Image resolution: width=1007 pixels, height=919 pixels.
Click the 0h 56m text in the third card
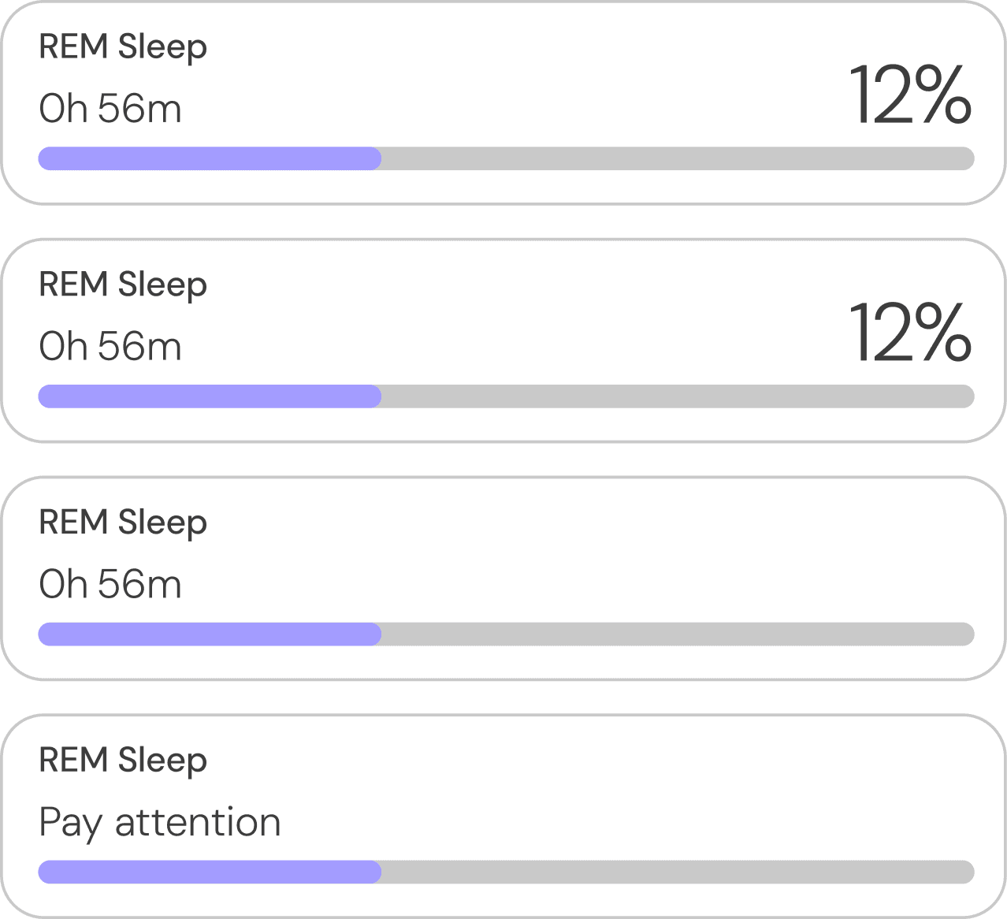click(110, 585)
